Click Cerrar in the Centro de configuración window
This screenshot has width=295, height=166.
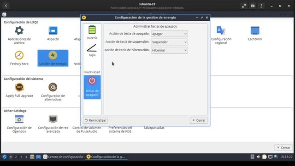(x=283, y=148)
